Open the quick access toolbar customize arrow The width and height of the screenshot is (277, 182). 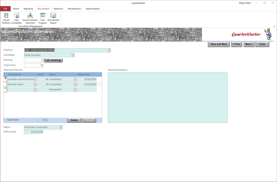pyautogui.click(x=5, y=3)
